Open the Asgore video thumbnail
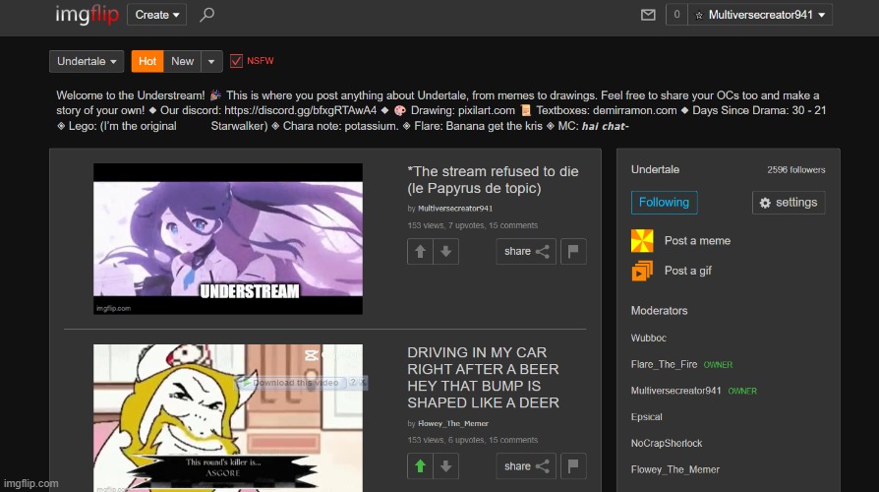Image resolution: width=879 pixels, height=492 pixels. (x=227, y=418)
